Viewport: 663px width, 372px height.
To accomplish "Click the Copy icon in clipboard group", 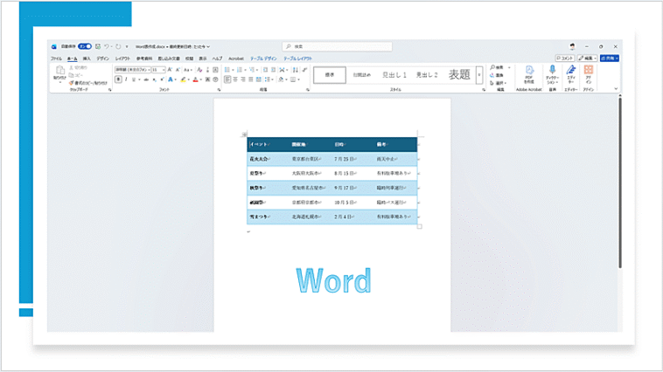I will pyautogui.click(x=71, y=75).
